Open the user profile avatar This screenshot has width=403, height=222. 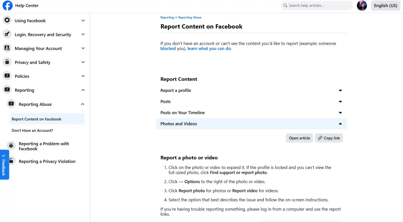point(362,6)
